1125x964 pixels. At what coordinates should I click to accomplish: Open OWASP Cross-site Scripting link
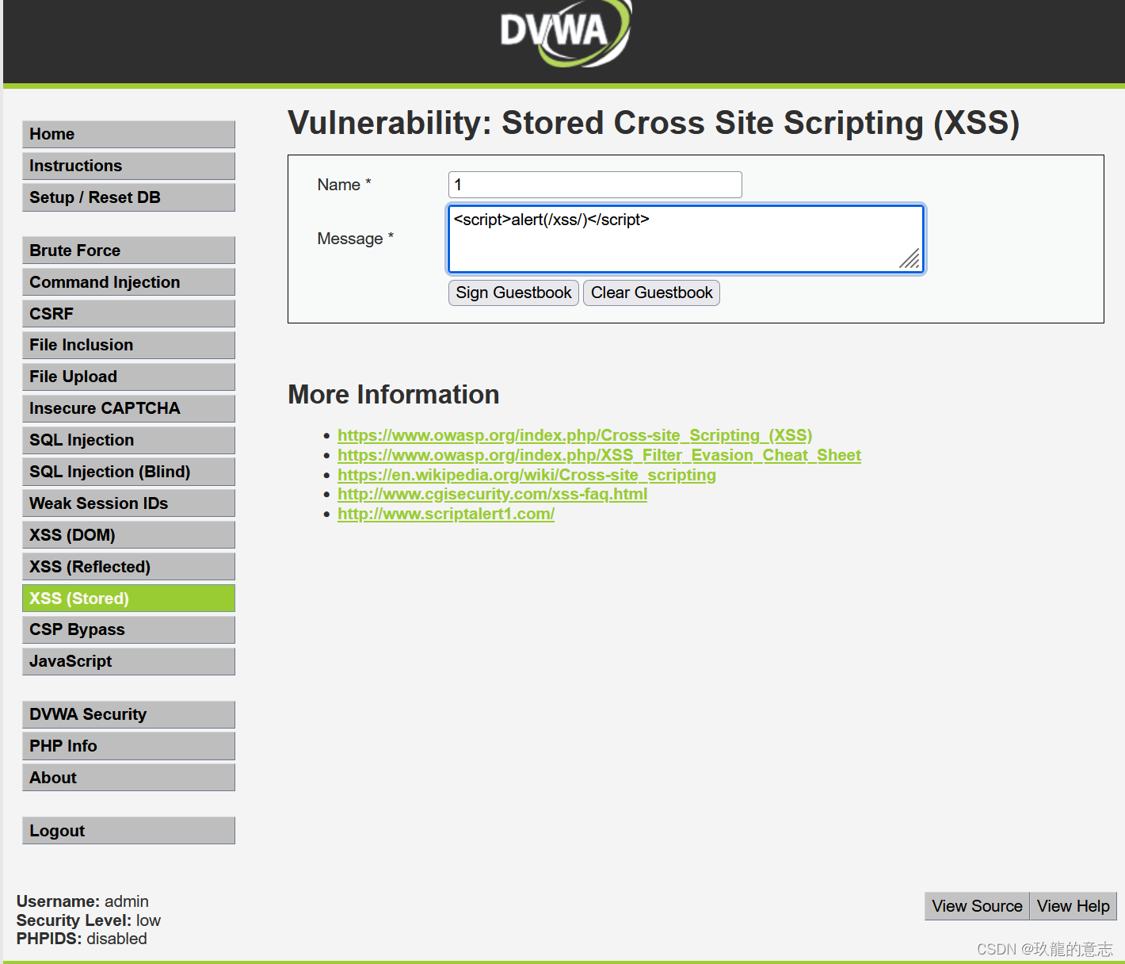point(574,435)
